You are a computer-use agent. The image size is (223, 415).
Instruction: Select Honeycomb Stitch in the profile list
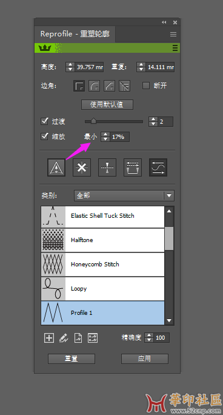pyautogui.click(x=103, y=265)
